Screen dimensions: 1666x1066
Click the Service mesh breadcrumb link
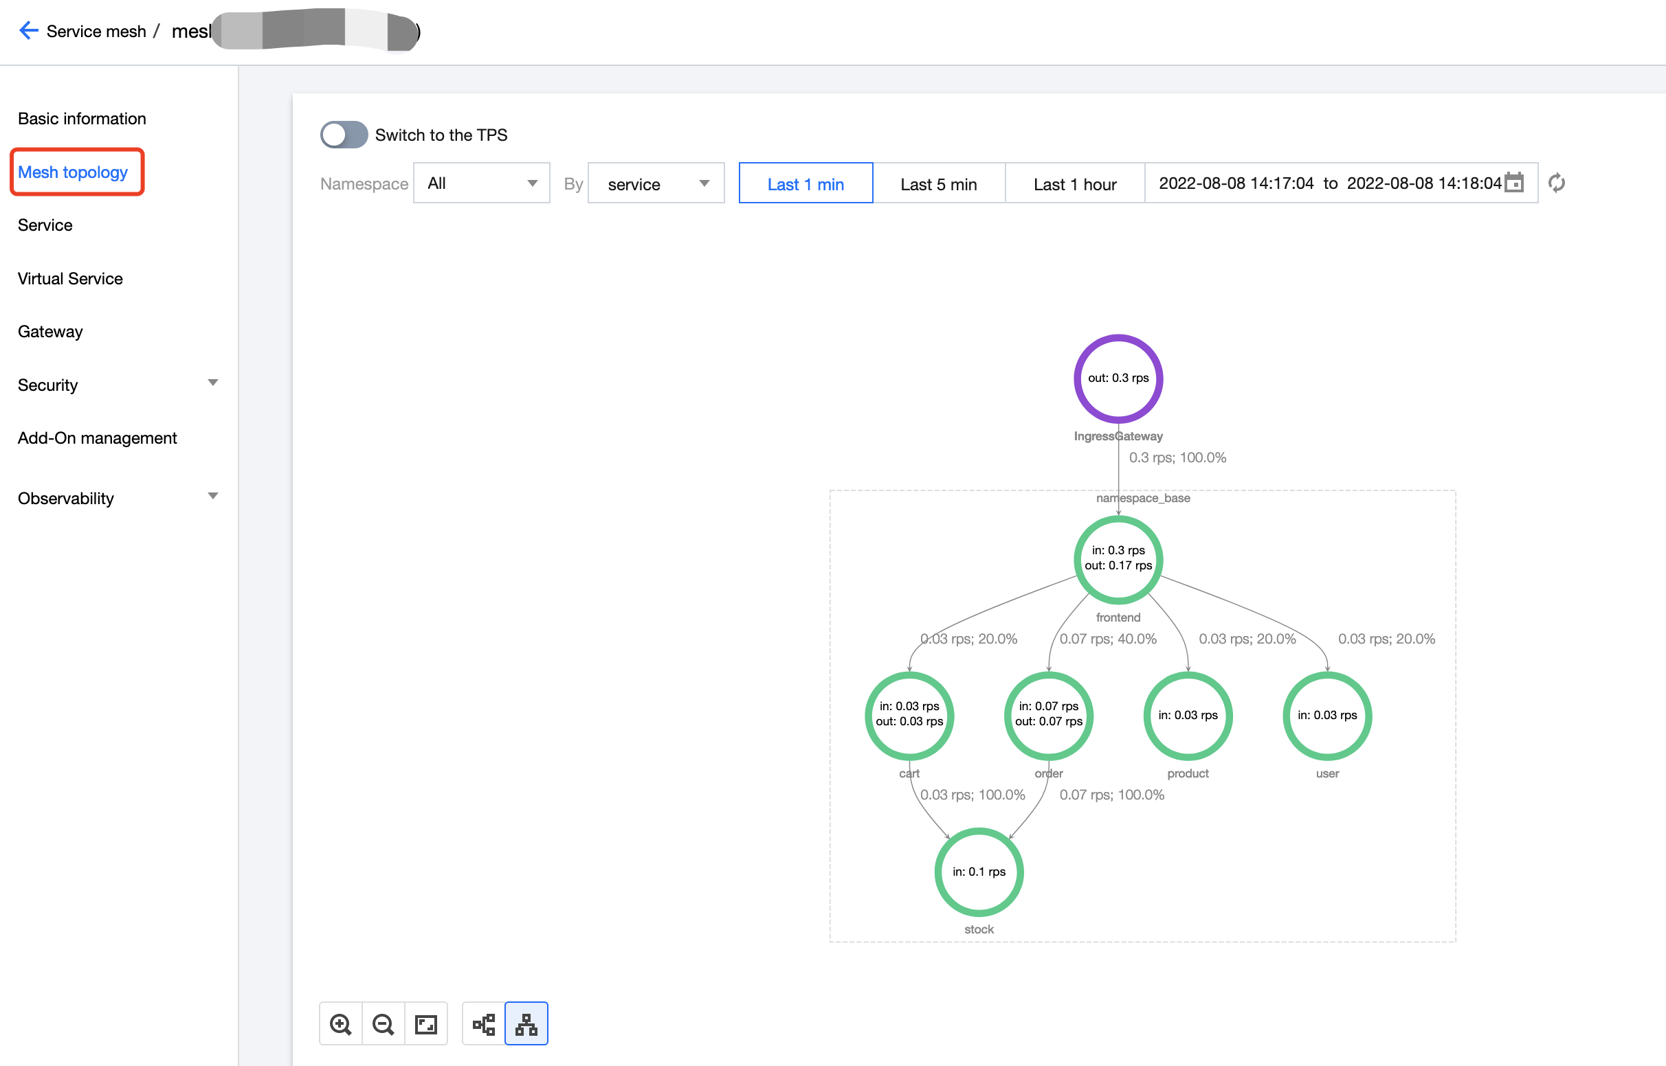click(96, 31)
